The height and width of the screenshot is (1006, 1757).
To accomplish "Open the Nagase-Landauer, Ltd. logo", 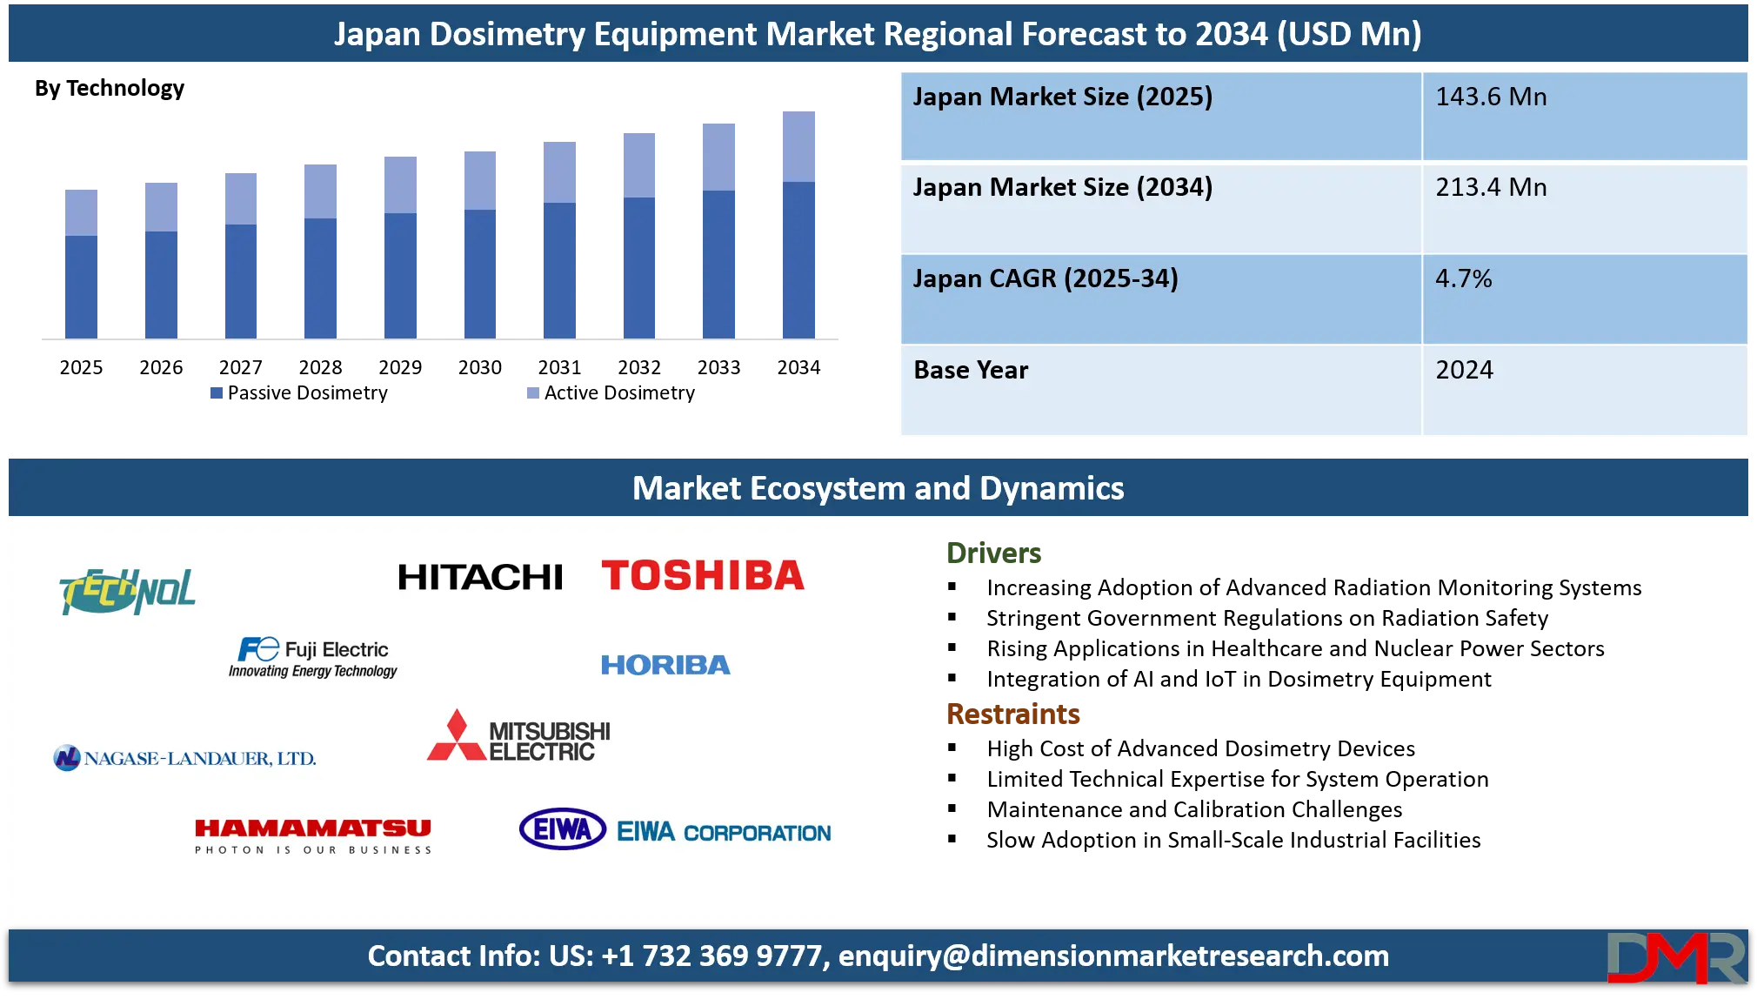I will point(185,757).
